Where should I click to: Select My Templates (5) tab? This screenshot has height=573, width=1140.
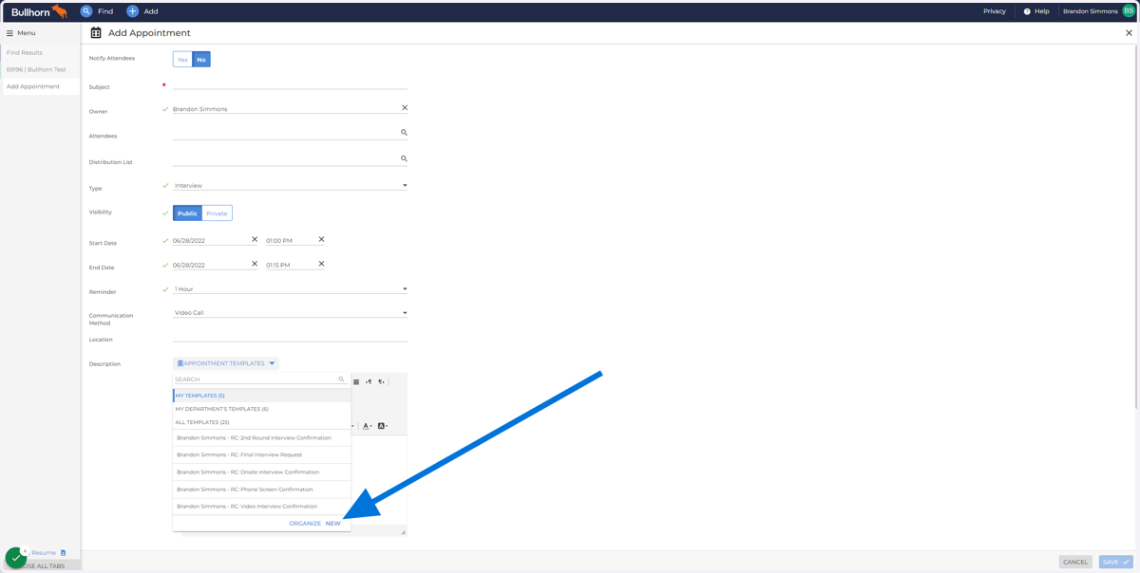tap(261, 396)
